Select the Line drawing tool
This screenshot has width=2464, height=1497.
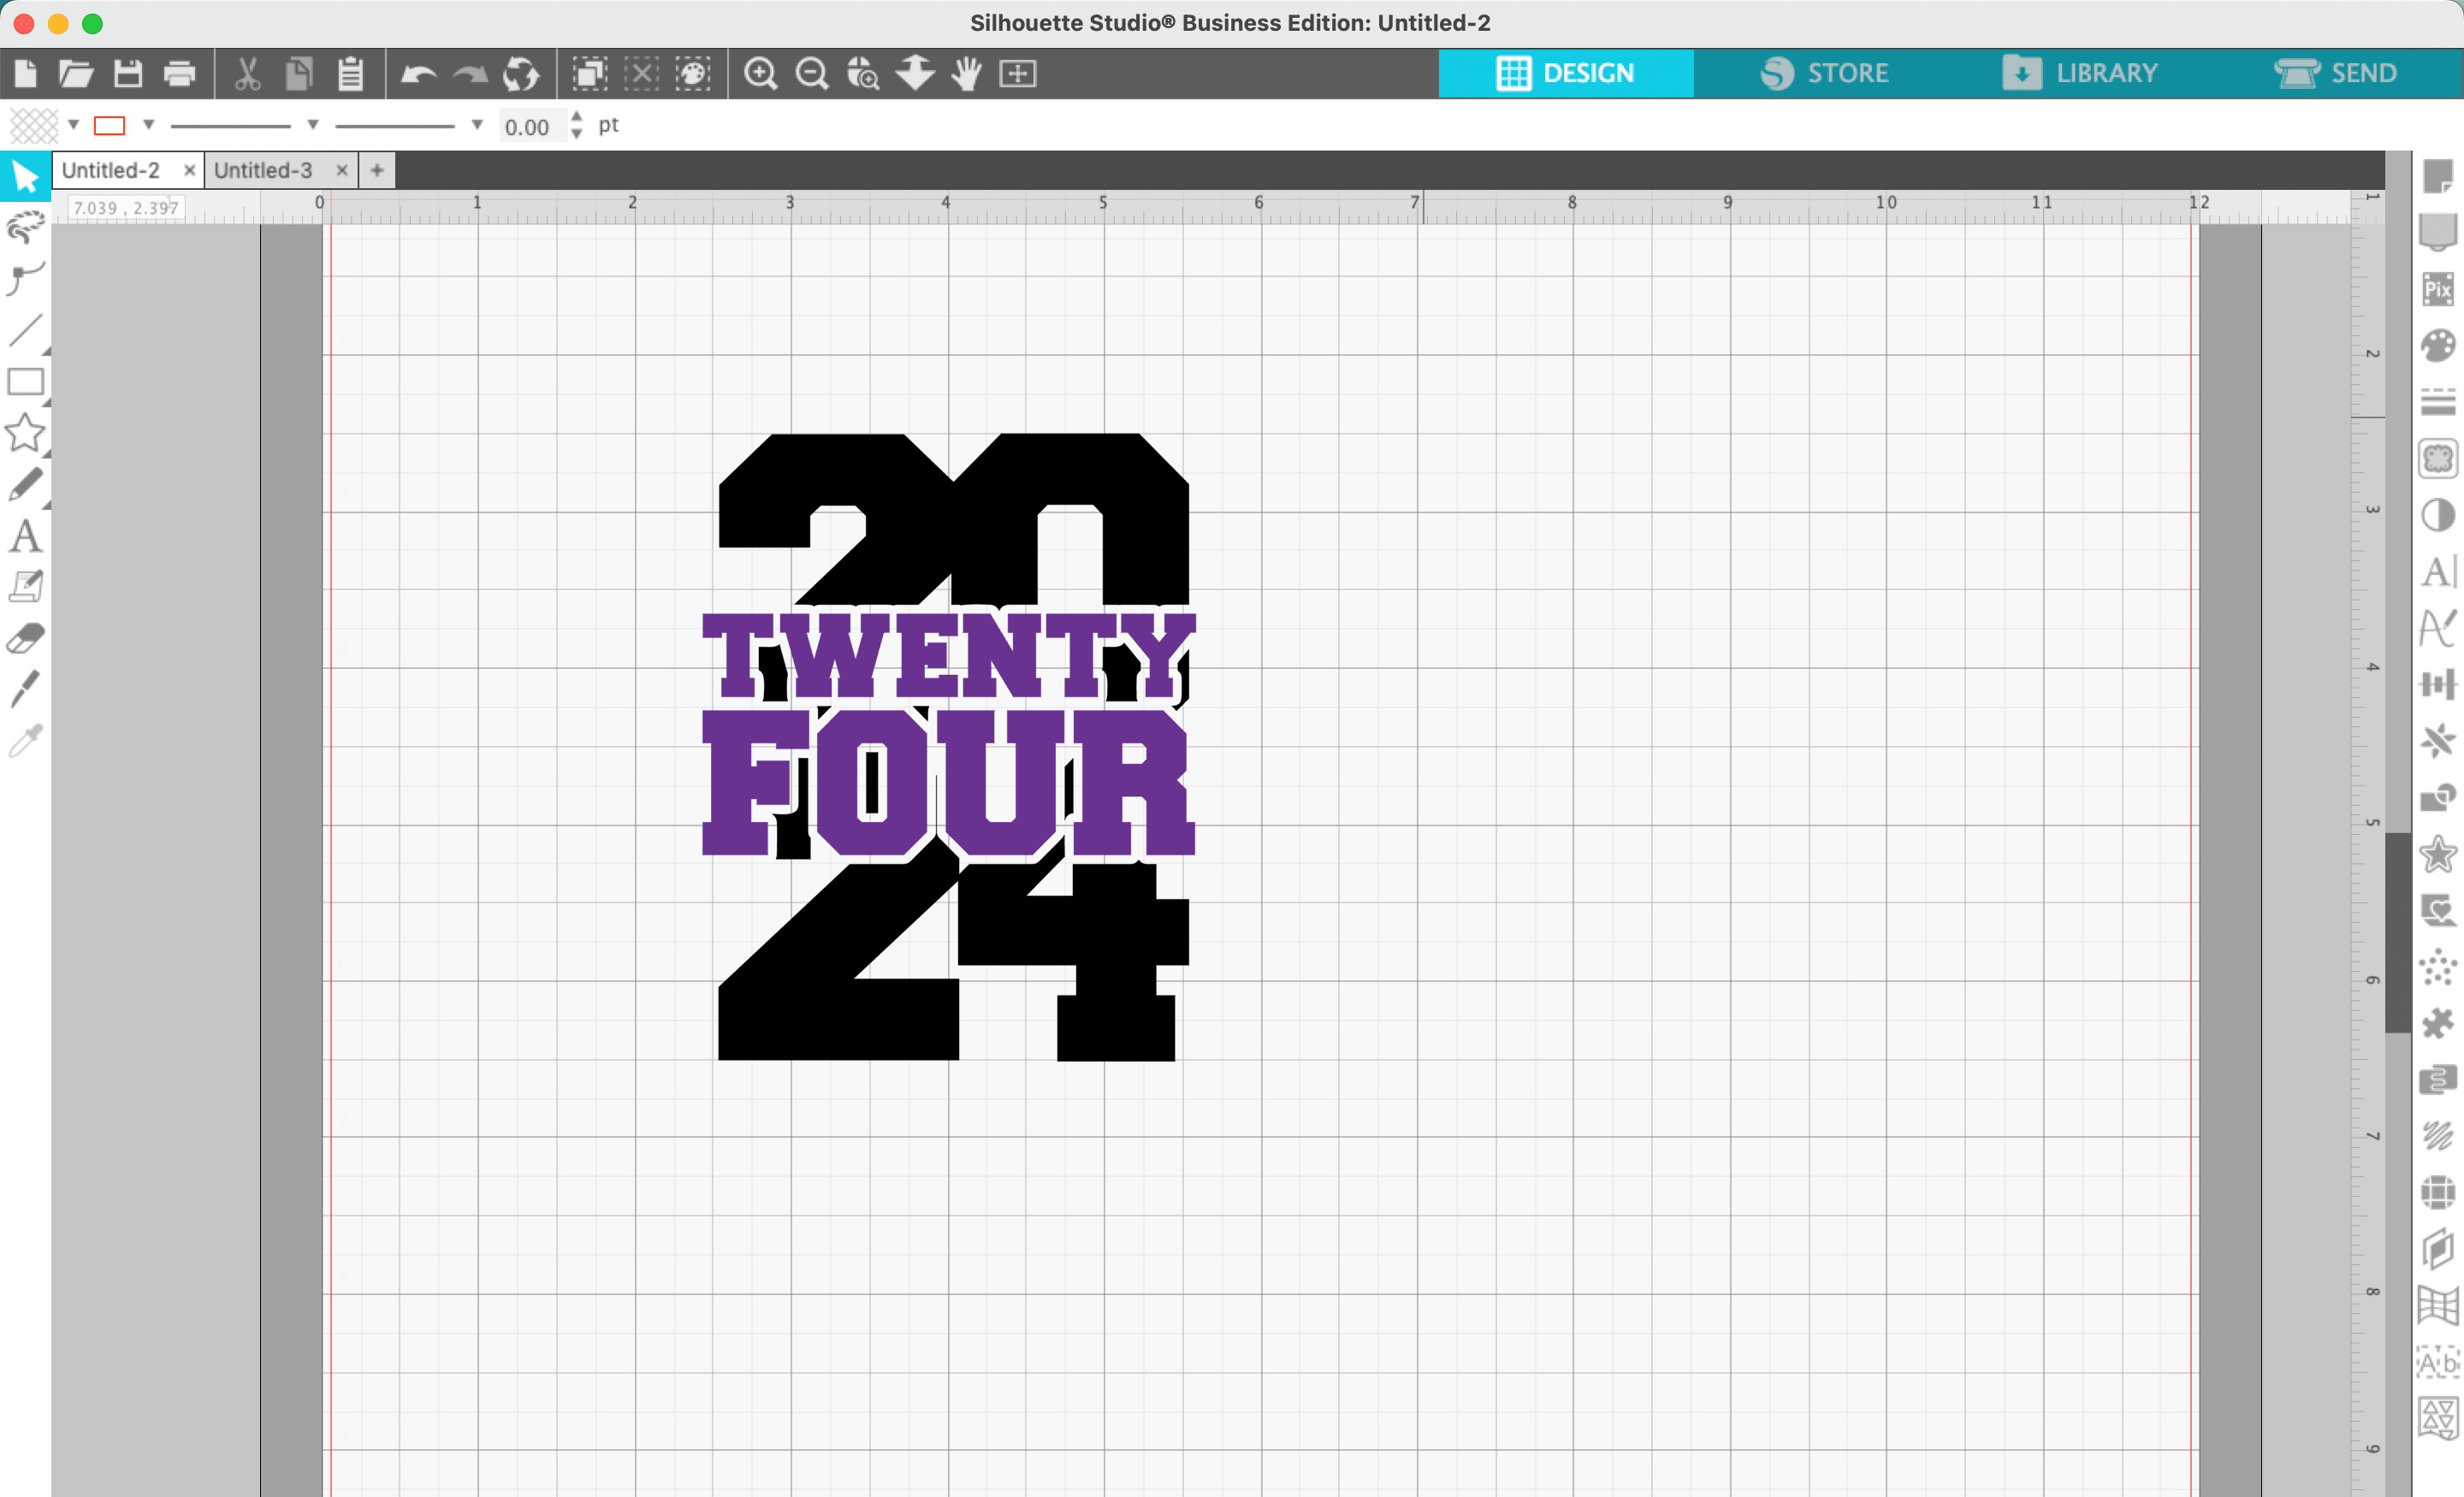click(25, 330)
